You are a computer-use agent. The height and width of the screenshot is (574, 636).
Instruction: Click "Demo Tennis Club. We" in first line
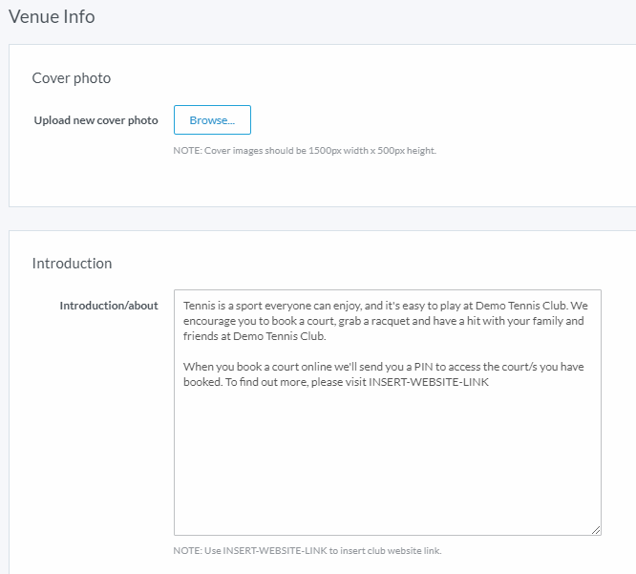click(x=531, y=306)
